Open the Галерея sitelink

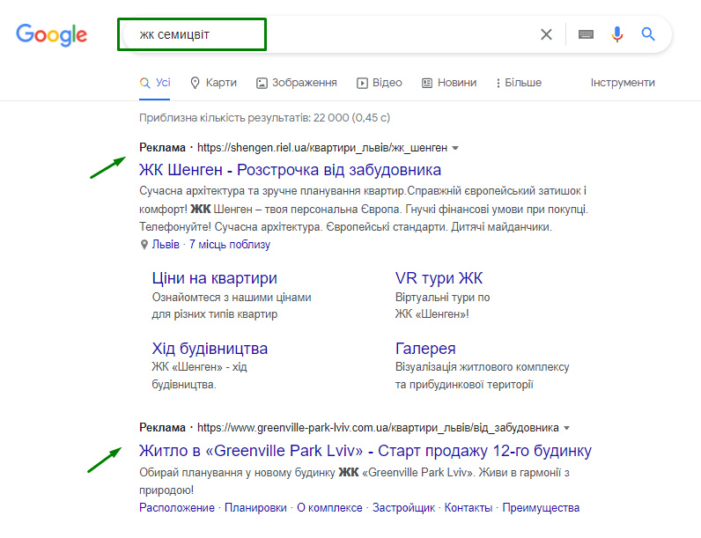click(x=425, y=348)
